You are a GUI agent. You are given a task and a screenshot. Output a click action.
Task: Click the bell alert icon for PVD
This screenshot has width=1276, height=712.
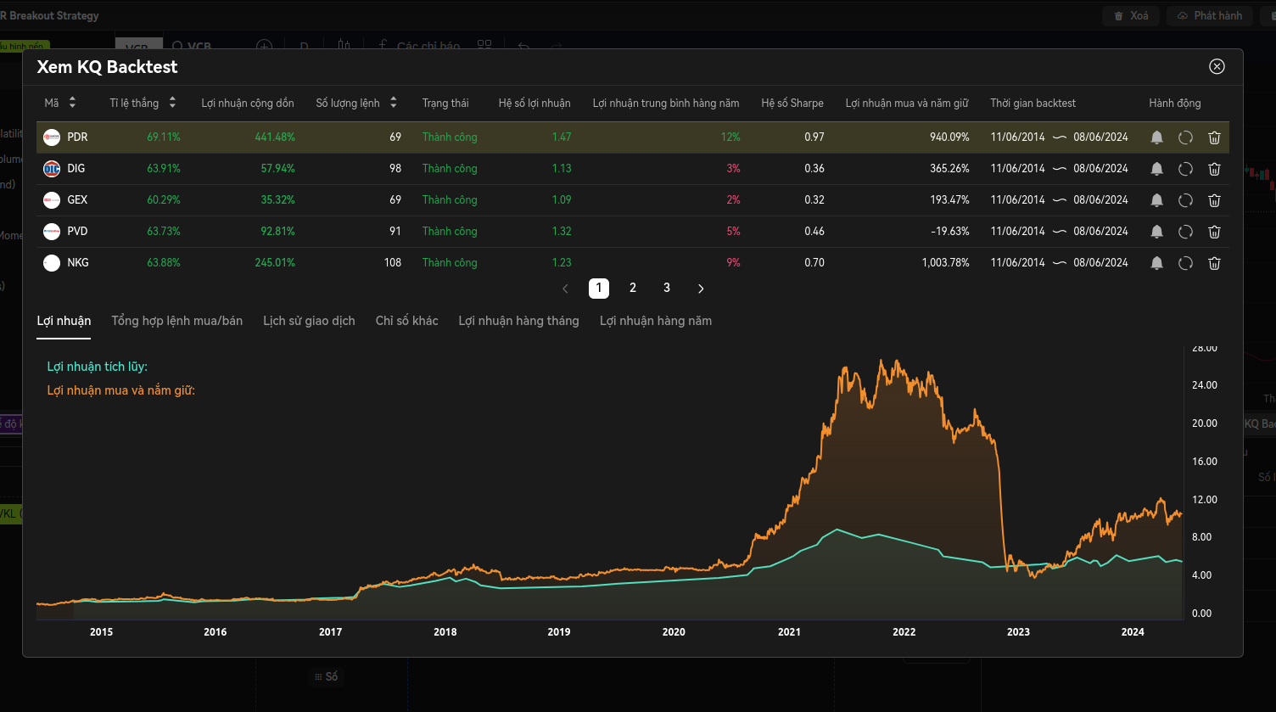click(x=1156, y=232)
